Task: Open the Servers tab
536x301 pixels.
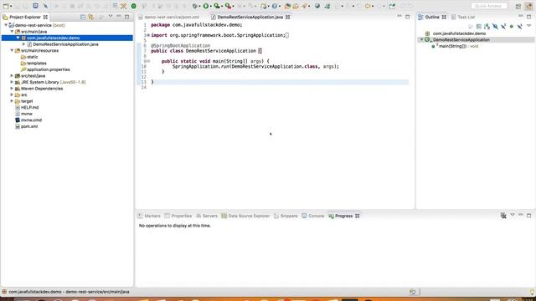Action: pyautogui.click(x=207, y=216)
